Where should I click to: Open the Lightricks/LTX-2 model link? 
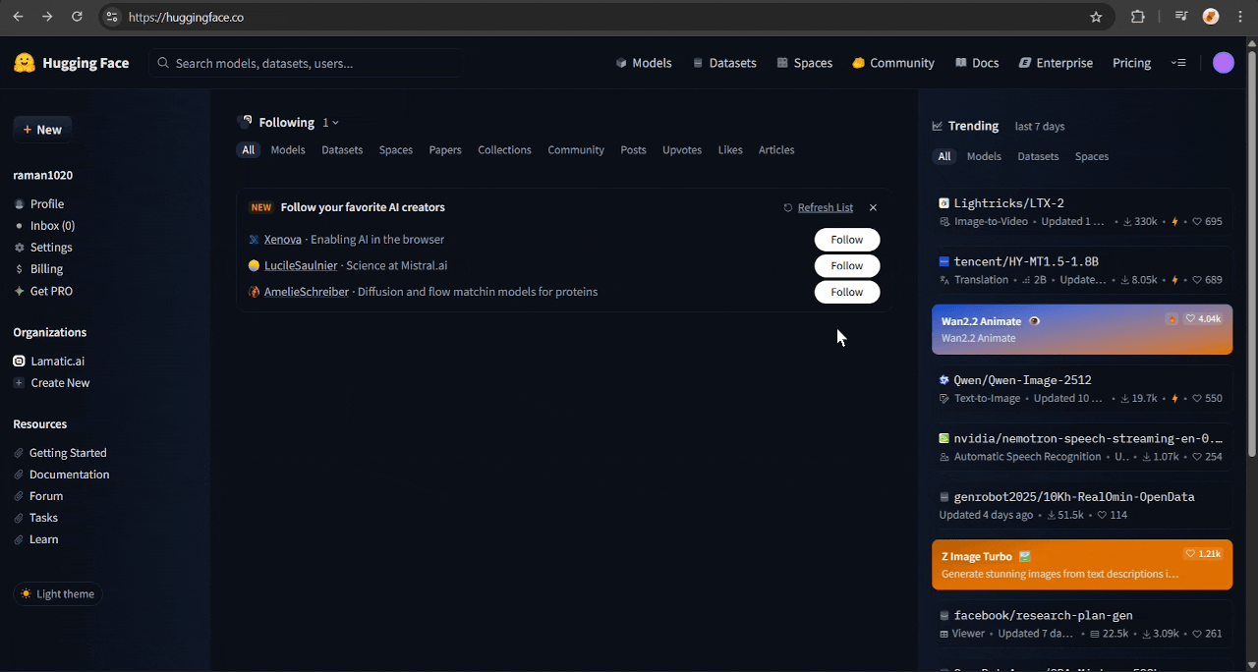1008,203
